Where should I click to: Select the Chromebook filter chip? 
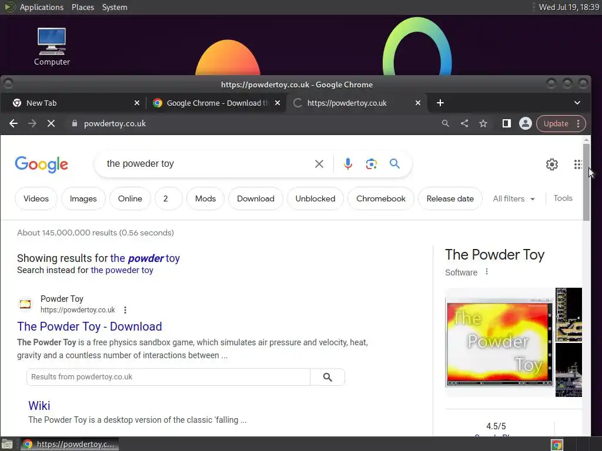pyautogui.click(x=381, y=198)
